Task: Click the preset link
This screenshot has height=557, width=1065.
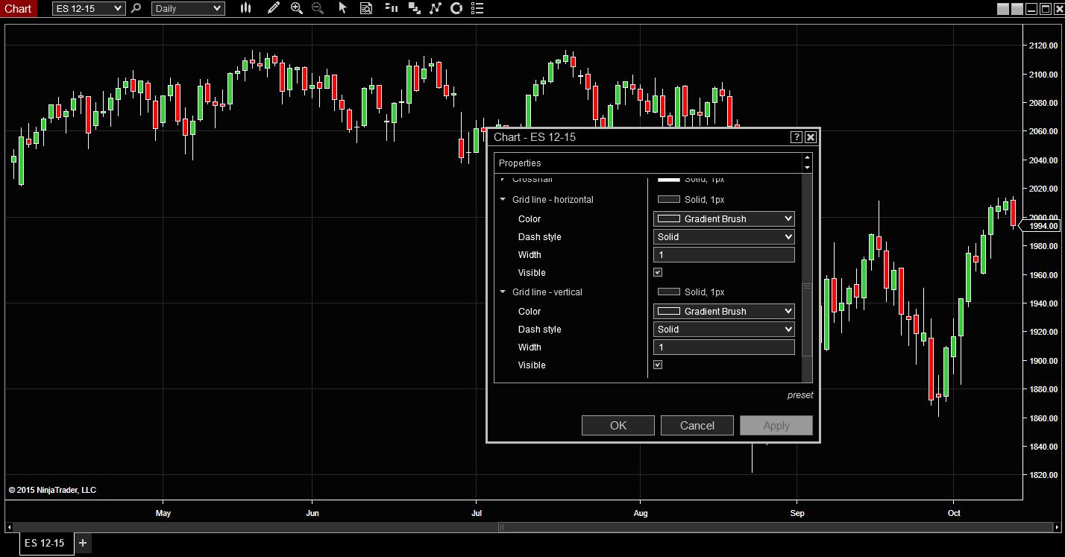Action: 800,395
